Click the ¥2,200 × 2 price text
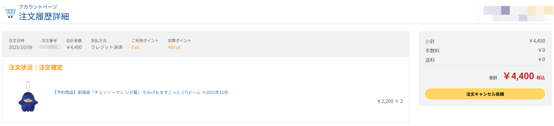The image size is (554, 126). tap(390, 101)
